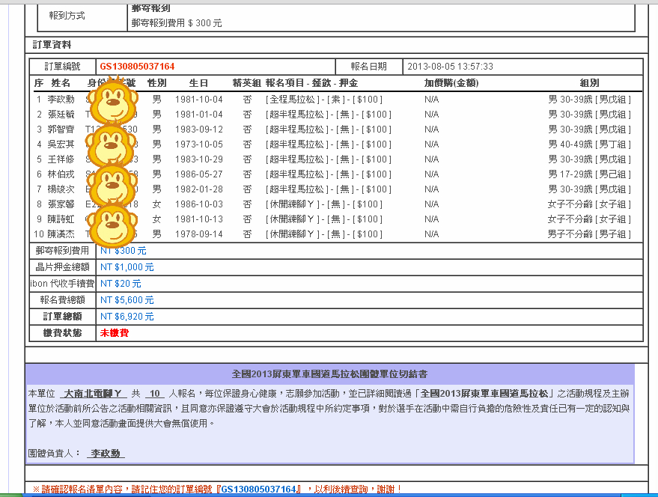Select participant name 陳漢杰 in row 10
Screen dimensions: 658x497
click(x=61, y=234)
